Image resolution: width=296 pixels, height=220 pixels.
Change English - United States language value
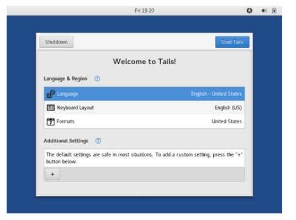point(216,94)
